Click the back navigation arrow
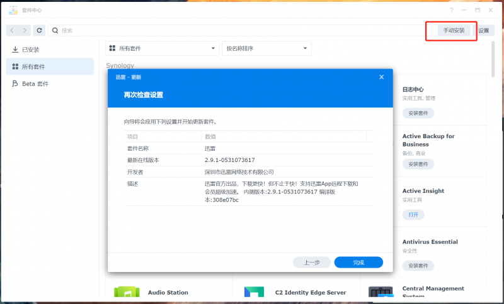 point(12,30)
